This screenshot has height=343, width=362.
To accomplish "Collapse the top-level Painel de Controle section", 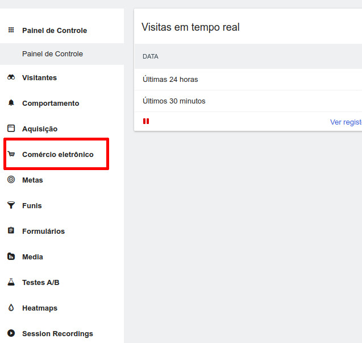I will pos(55,31).
